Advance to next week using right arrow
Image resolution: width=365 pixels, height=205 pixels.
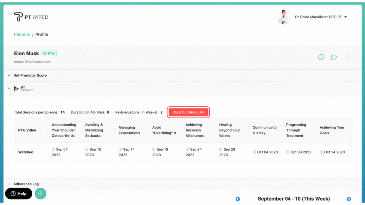[349, 199]
